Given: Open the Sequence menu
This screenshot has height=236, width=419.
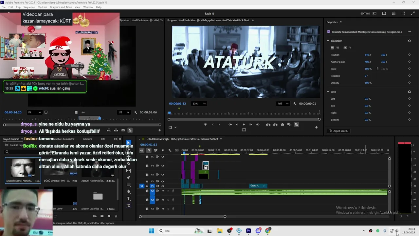Looking at the screenshot, I should tap(29, 7).
